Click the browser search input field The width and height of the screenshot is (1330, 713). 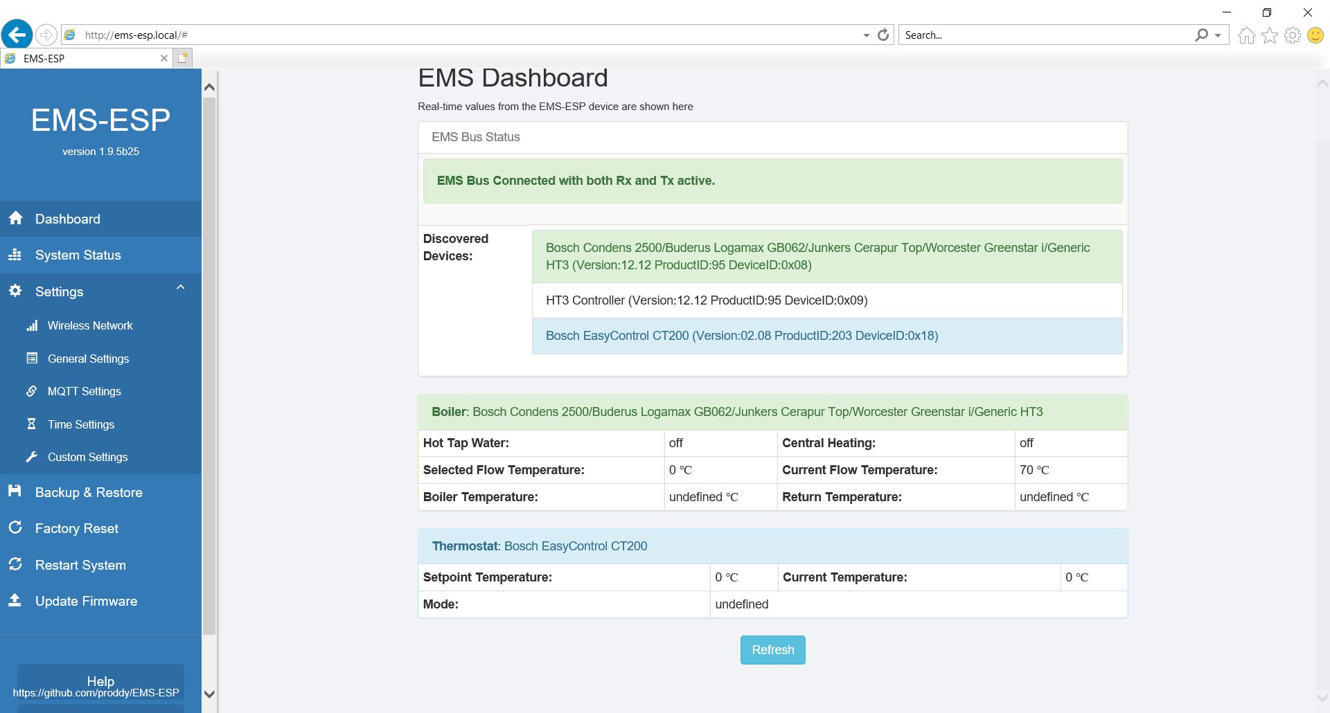point(1046,35)
